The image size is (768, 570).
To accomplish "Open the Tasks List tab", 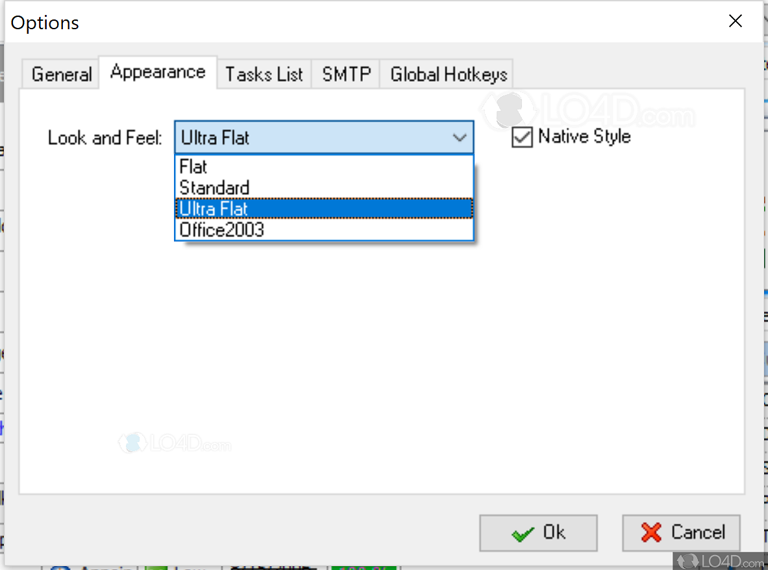I will pyautogui.click(x=264, y=74).
